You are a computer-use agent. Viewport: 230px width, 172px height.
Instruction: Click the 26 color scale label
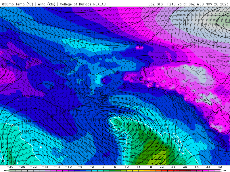(173, 167)
